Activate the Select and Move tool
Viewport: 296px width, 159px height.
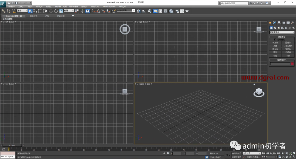pyautogui.click(x=51, y=11)
